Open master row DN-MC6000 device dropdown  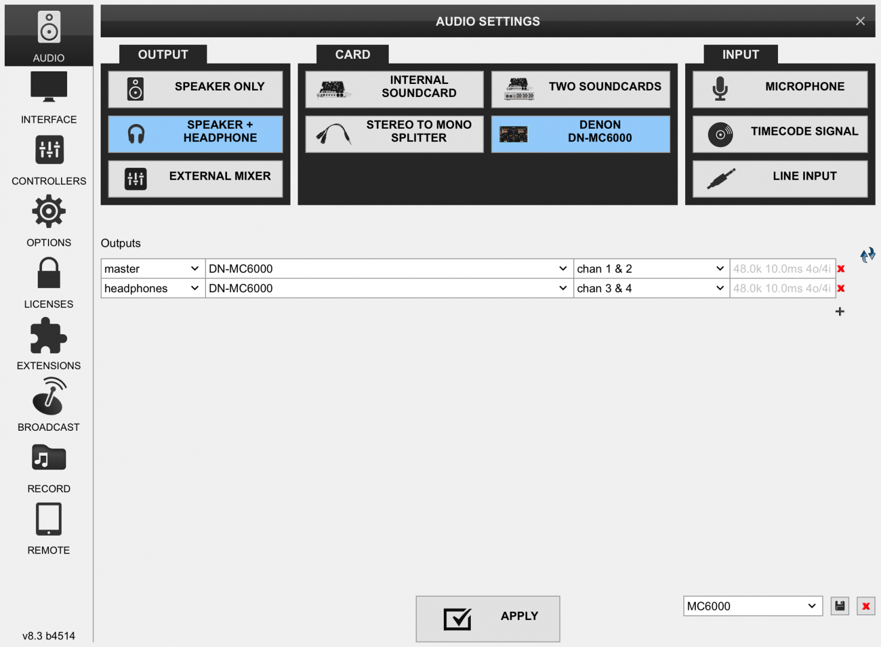(x=389, y=269)
